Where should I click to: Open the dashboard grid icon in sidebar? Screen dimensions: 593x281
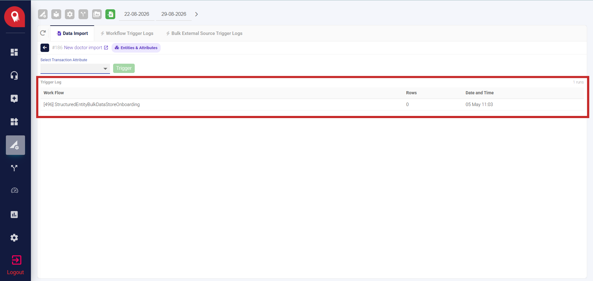[x=14, y=52]
